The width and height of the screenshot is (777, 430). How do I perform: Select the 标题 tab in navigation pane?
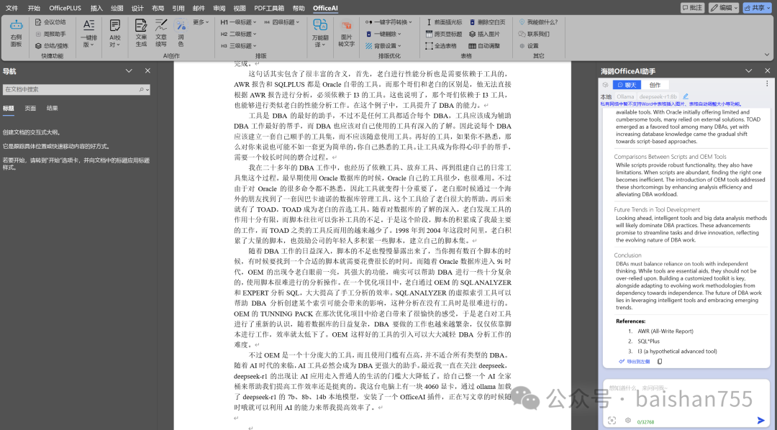tap(9, 108)
